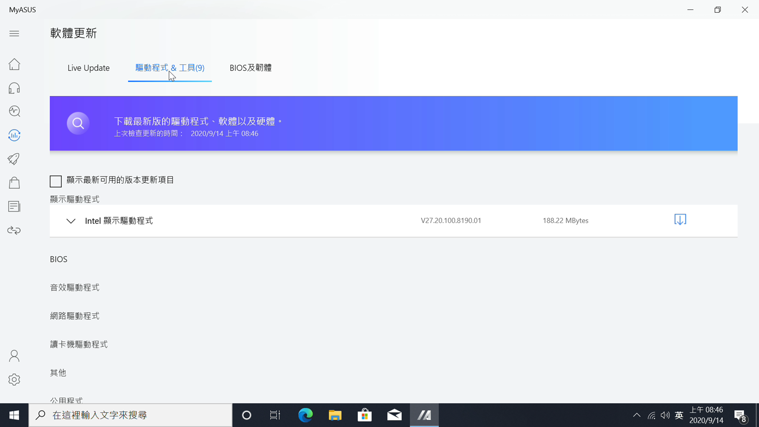Open the settings gear in sidebar
759x427 pixels.
point(14,380)
